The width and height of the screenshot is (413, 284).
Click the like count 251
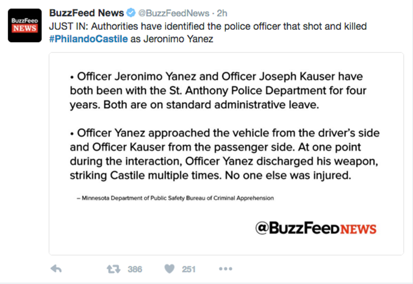click(x=189, y=269)
